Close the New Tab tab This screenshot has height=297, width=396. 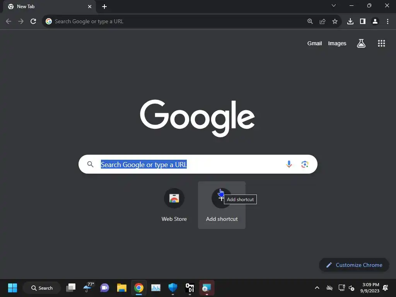click(90, 7)
